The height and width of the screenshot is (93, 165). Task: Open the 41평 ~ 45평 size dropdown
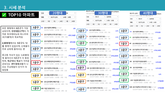(x=155, y=22)
